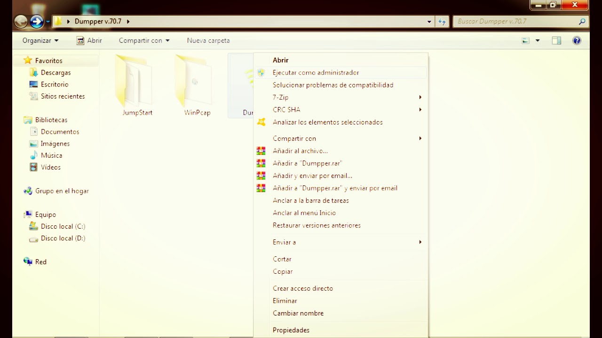Open Música library
Image resolution: width=602 pixels, height=338 pixels.
[51, 155]
